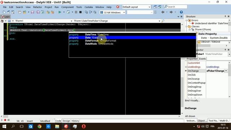Viewport: 231px width, 130px height.
Task: Click the search magnifier next to method combo
Action: pos(163,21)
